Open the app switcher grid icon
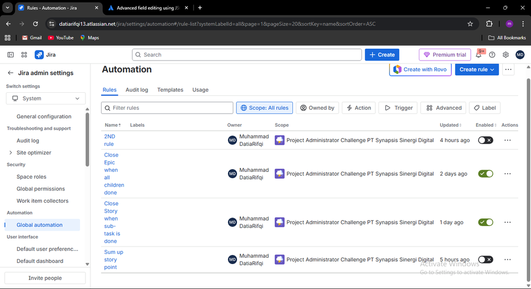The image size is (531, 289). click(x=24, y=55)
